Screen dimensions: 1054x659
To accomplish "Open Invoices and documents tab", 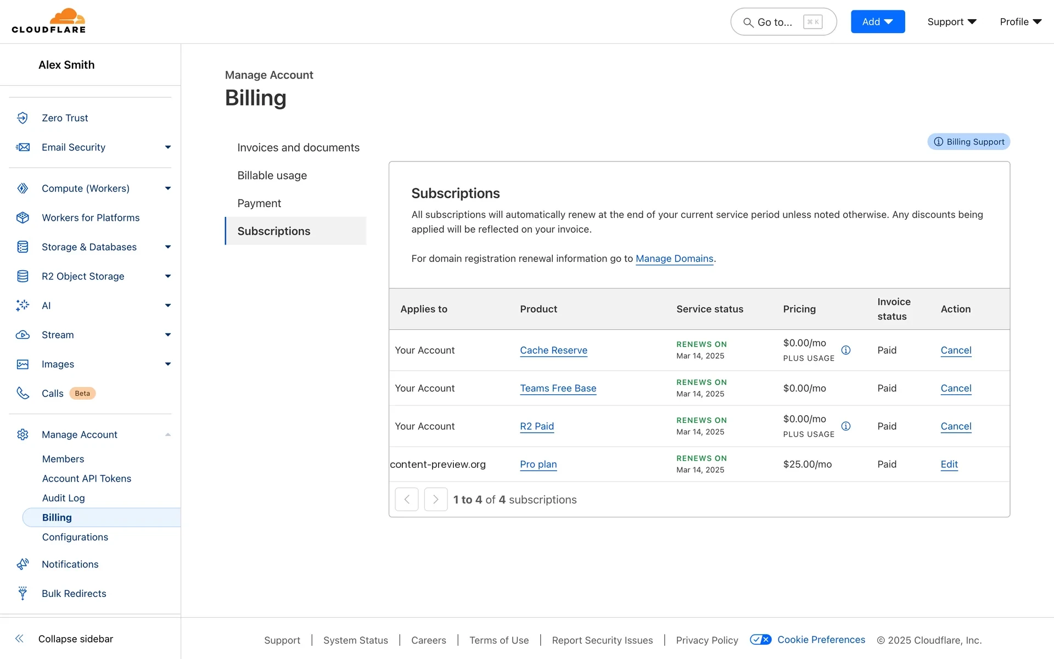I will coord(298,147).
